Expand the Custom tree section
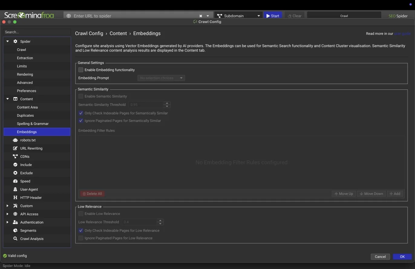 coord(7,206)
